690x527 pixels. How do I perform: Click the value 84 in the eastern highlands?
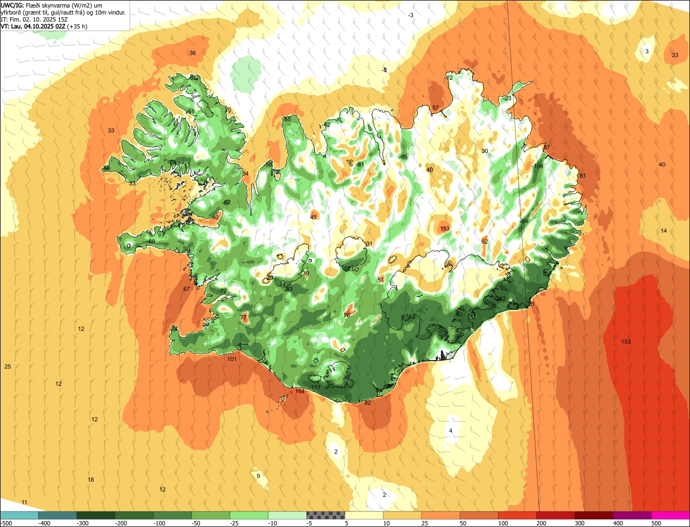tap(525, 221)
